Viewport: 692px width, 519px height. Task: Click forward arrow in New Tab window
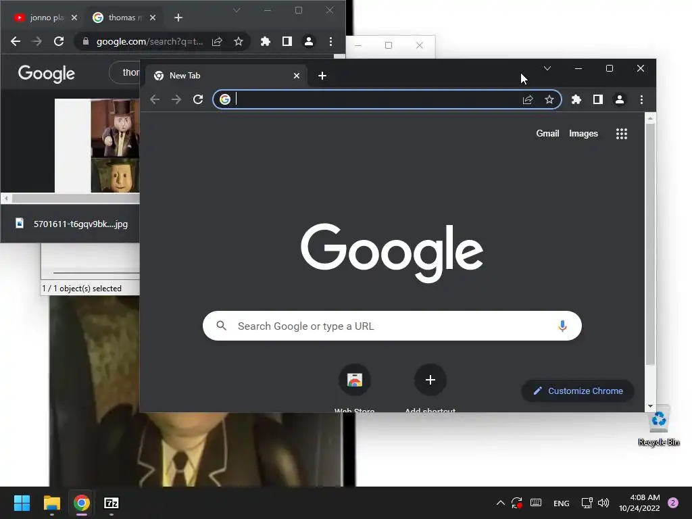(176, 99)
